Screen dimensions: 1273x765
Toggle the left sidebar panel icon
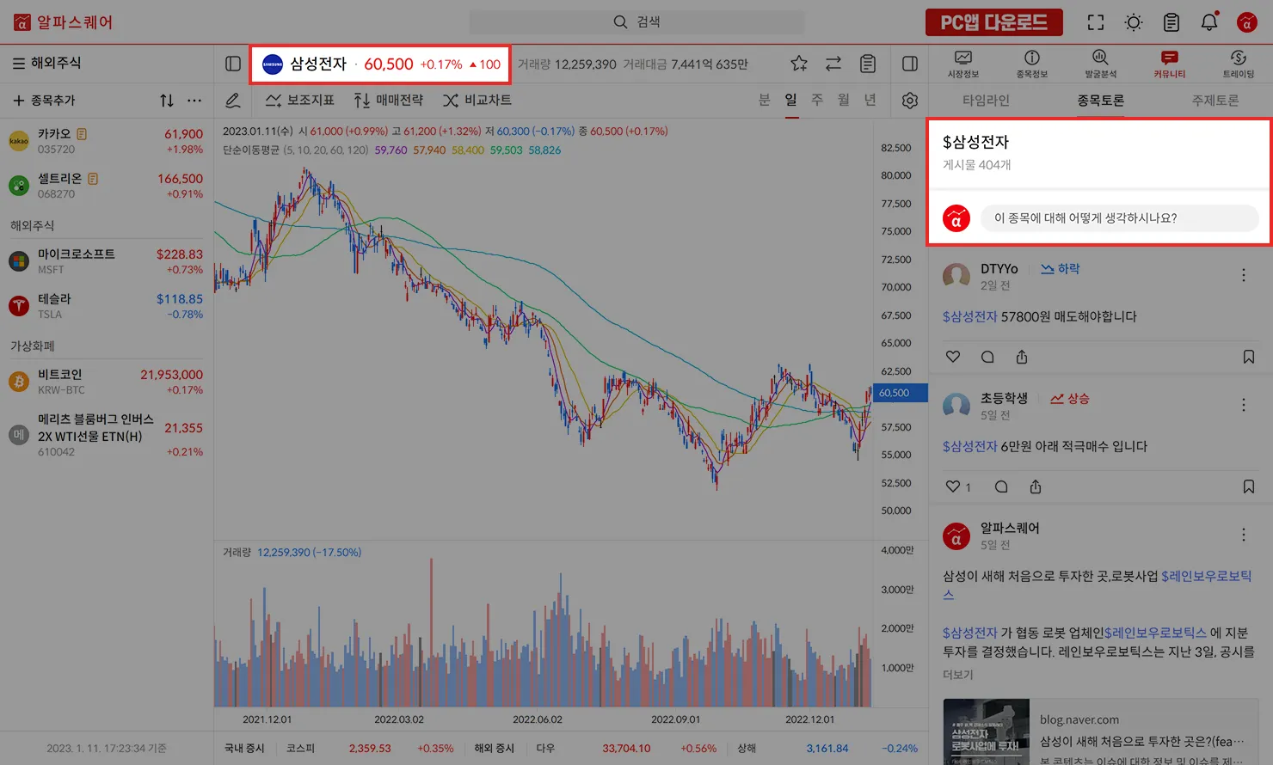click(232, 64)
